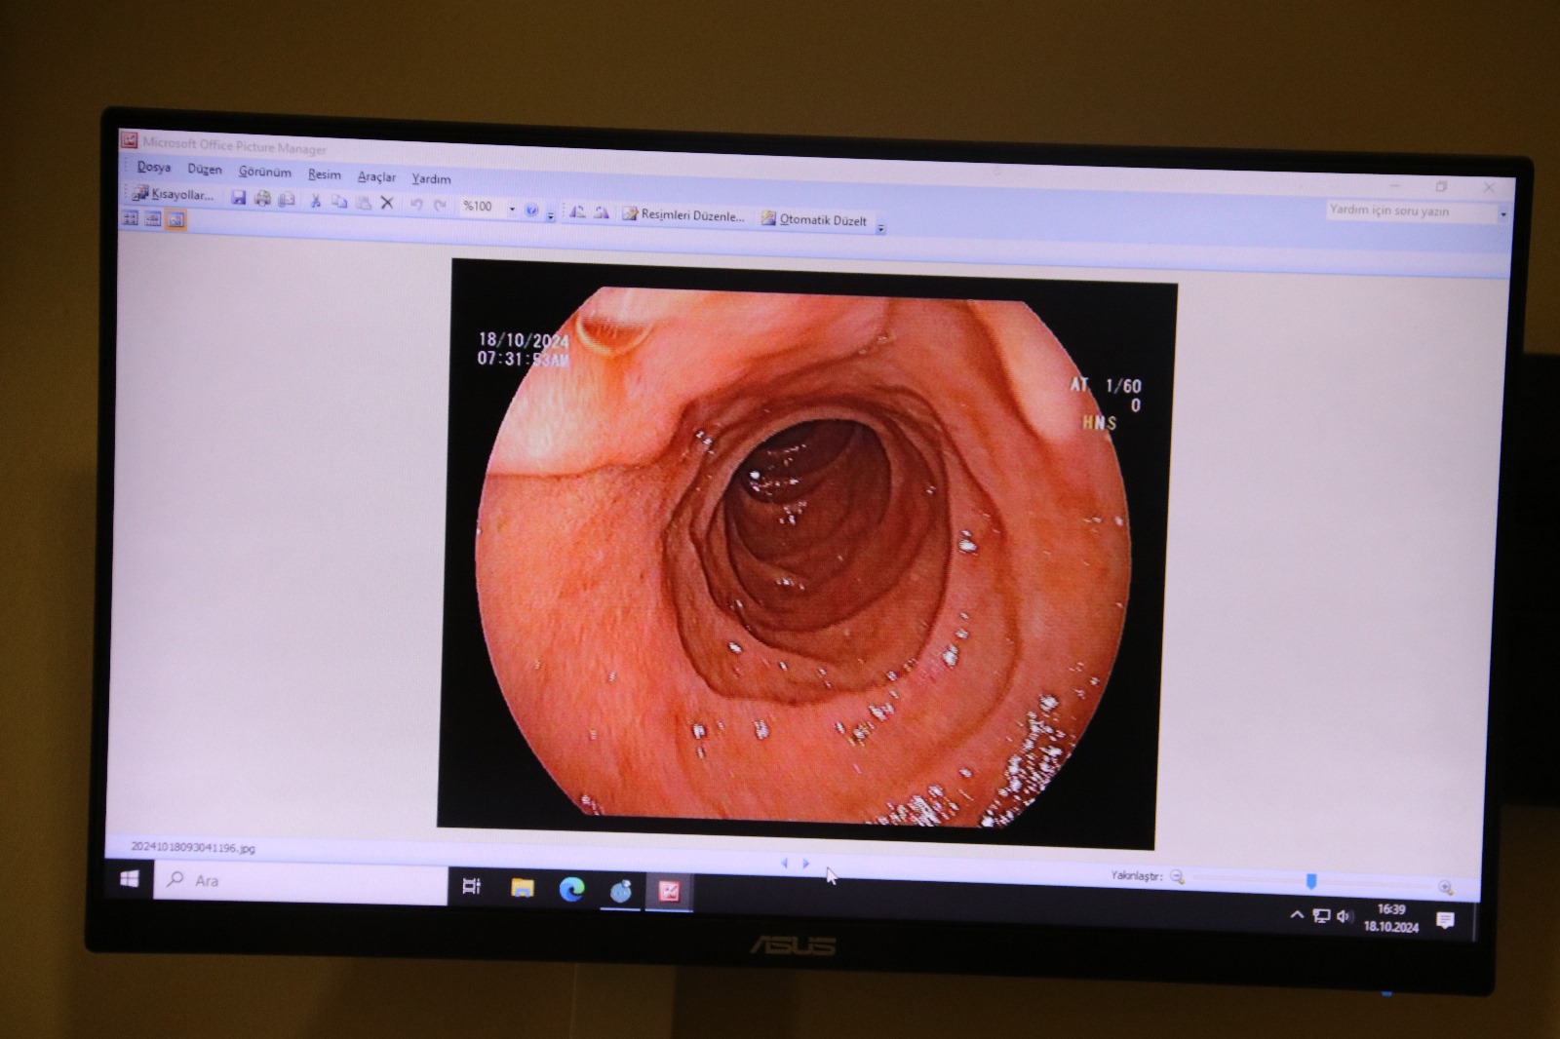This screenshot has width=1560, height=1039.
Task: Show hidden tray icons chevron
Action: click(x=1297, y=914)
